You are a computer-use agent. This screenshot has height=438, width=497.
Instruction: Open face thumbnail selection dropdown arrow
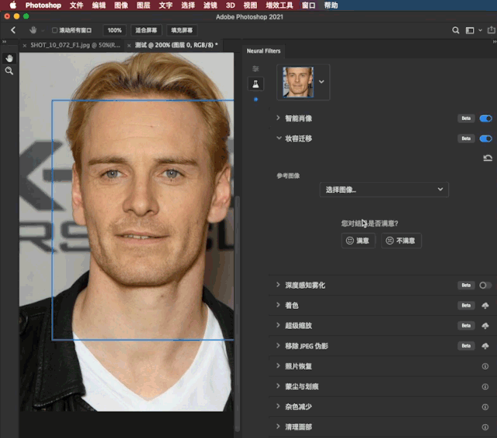point(321,82)
